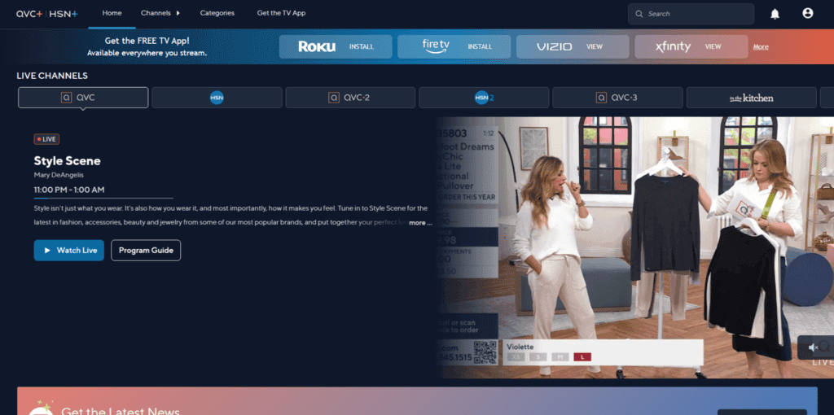This screenshot has height=415, width=834.
Task: Expand the Channels menu arrow
Action: coord(178,13)
